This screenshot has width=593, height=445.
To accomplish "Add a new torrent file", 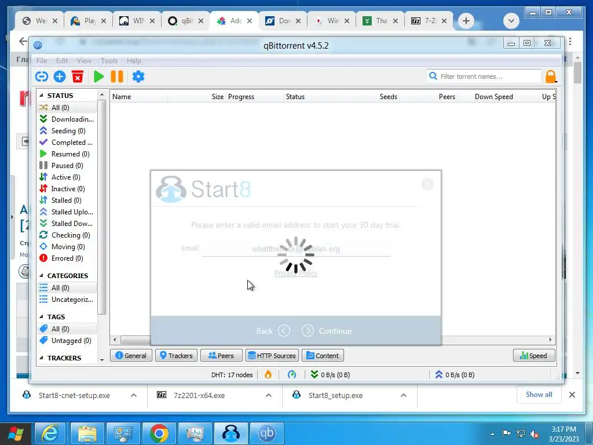I will (60, 76).
